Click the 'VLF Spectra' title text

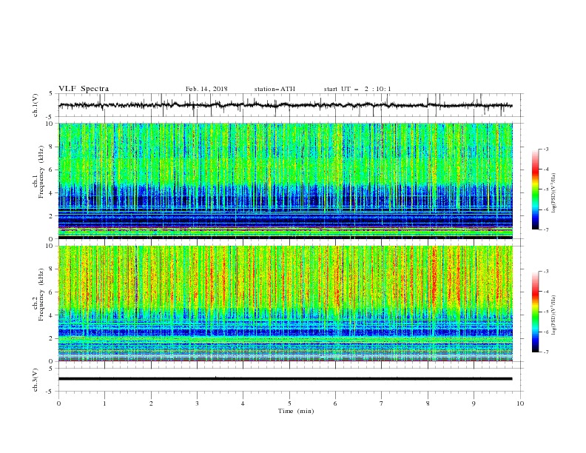(x=84, y=89)
